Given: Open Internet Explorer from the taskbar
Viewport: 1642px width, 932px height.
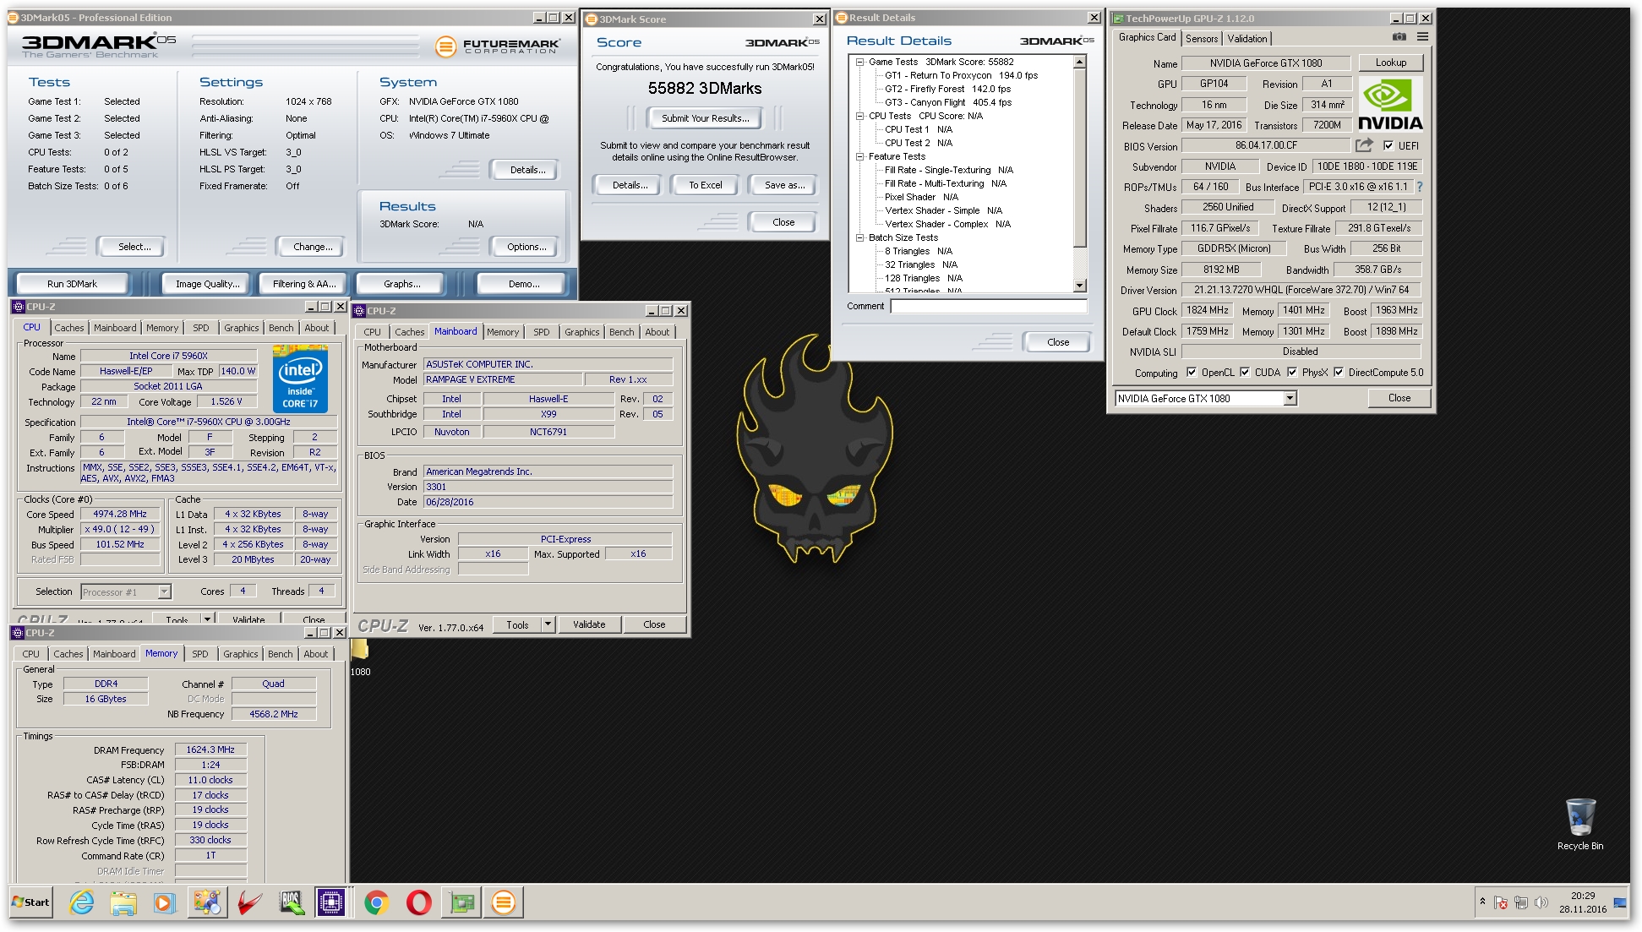Looking at the screenshot, I should pyautogui.click(x=82, y=902).
